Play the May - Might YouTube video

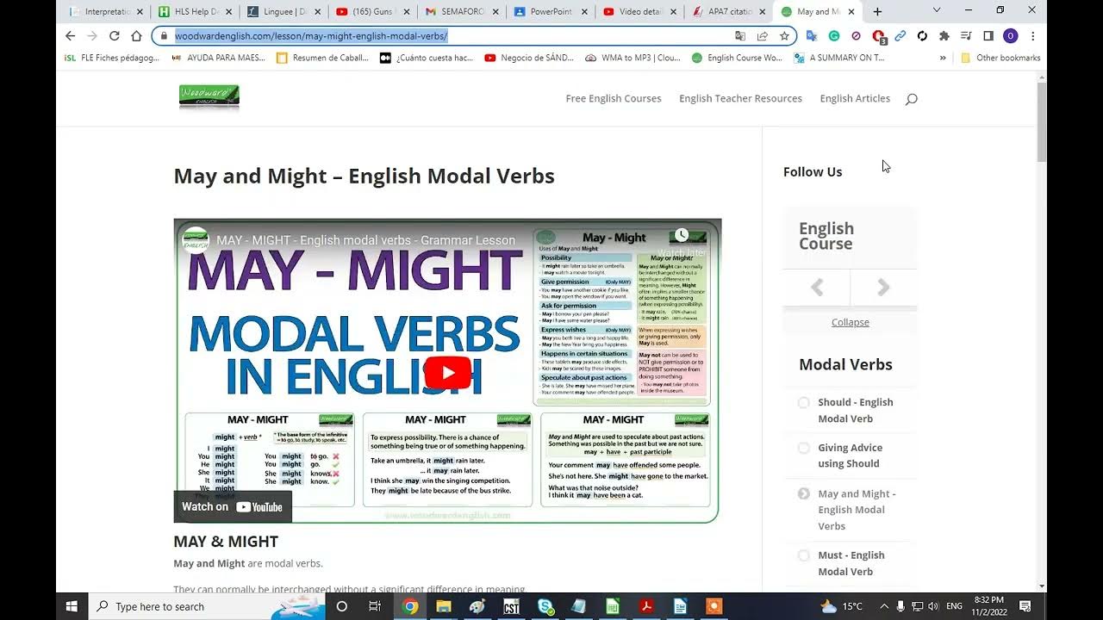pyautogui.click(x=448, y=373)
